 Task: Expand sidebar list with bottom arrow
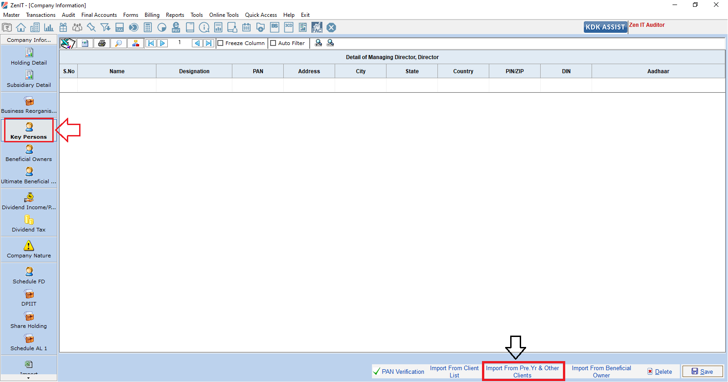(29, 378)
